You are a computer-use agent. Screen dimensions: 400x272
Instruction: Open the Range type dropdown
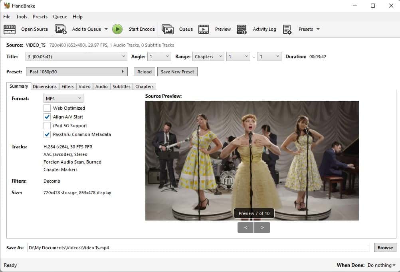click(x=208, y=56)
